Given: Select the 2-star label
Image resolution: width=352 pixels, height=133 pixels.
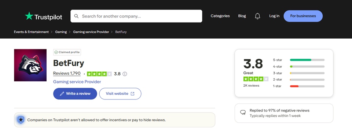Looking at the screenshot, I should (278, 80).
